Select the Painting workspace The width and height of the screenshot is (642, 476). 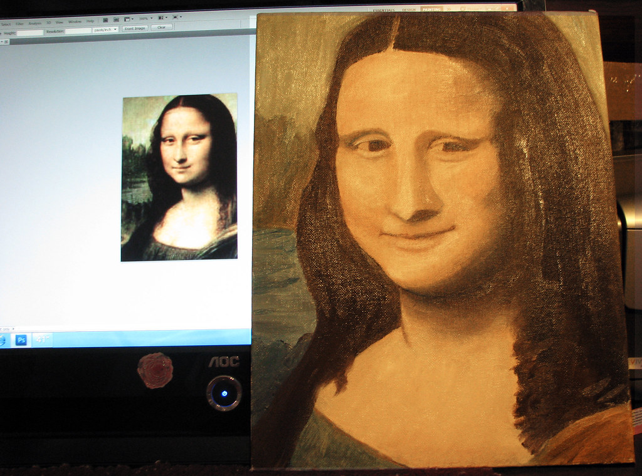[431, 9]
